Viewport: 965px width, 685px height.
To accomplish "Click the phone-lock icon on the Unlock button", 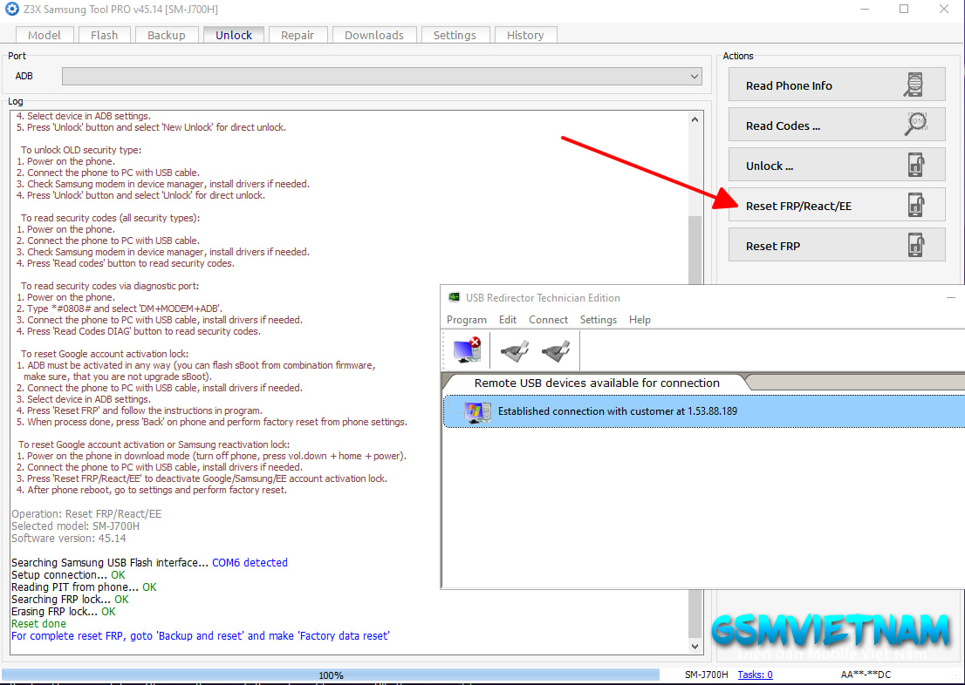I will coord(916,166).
